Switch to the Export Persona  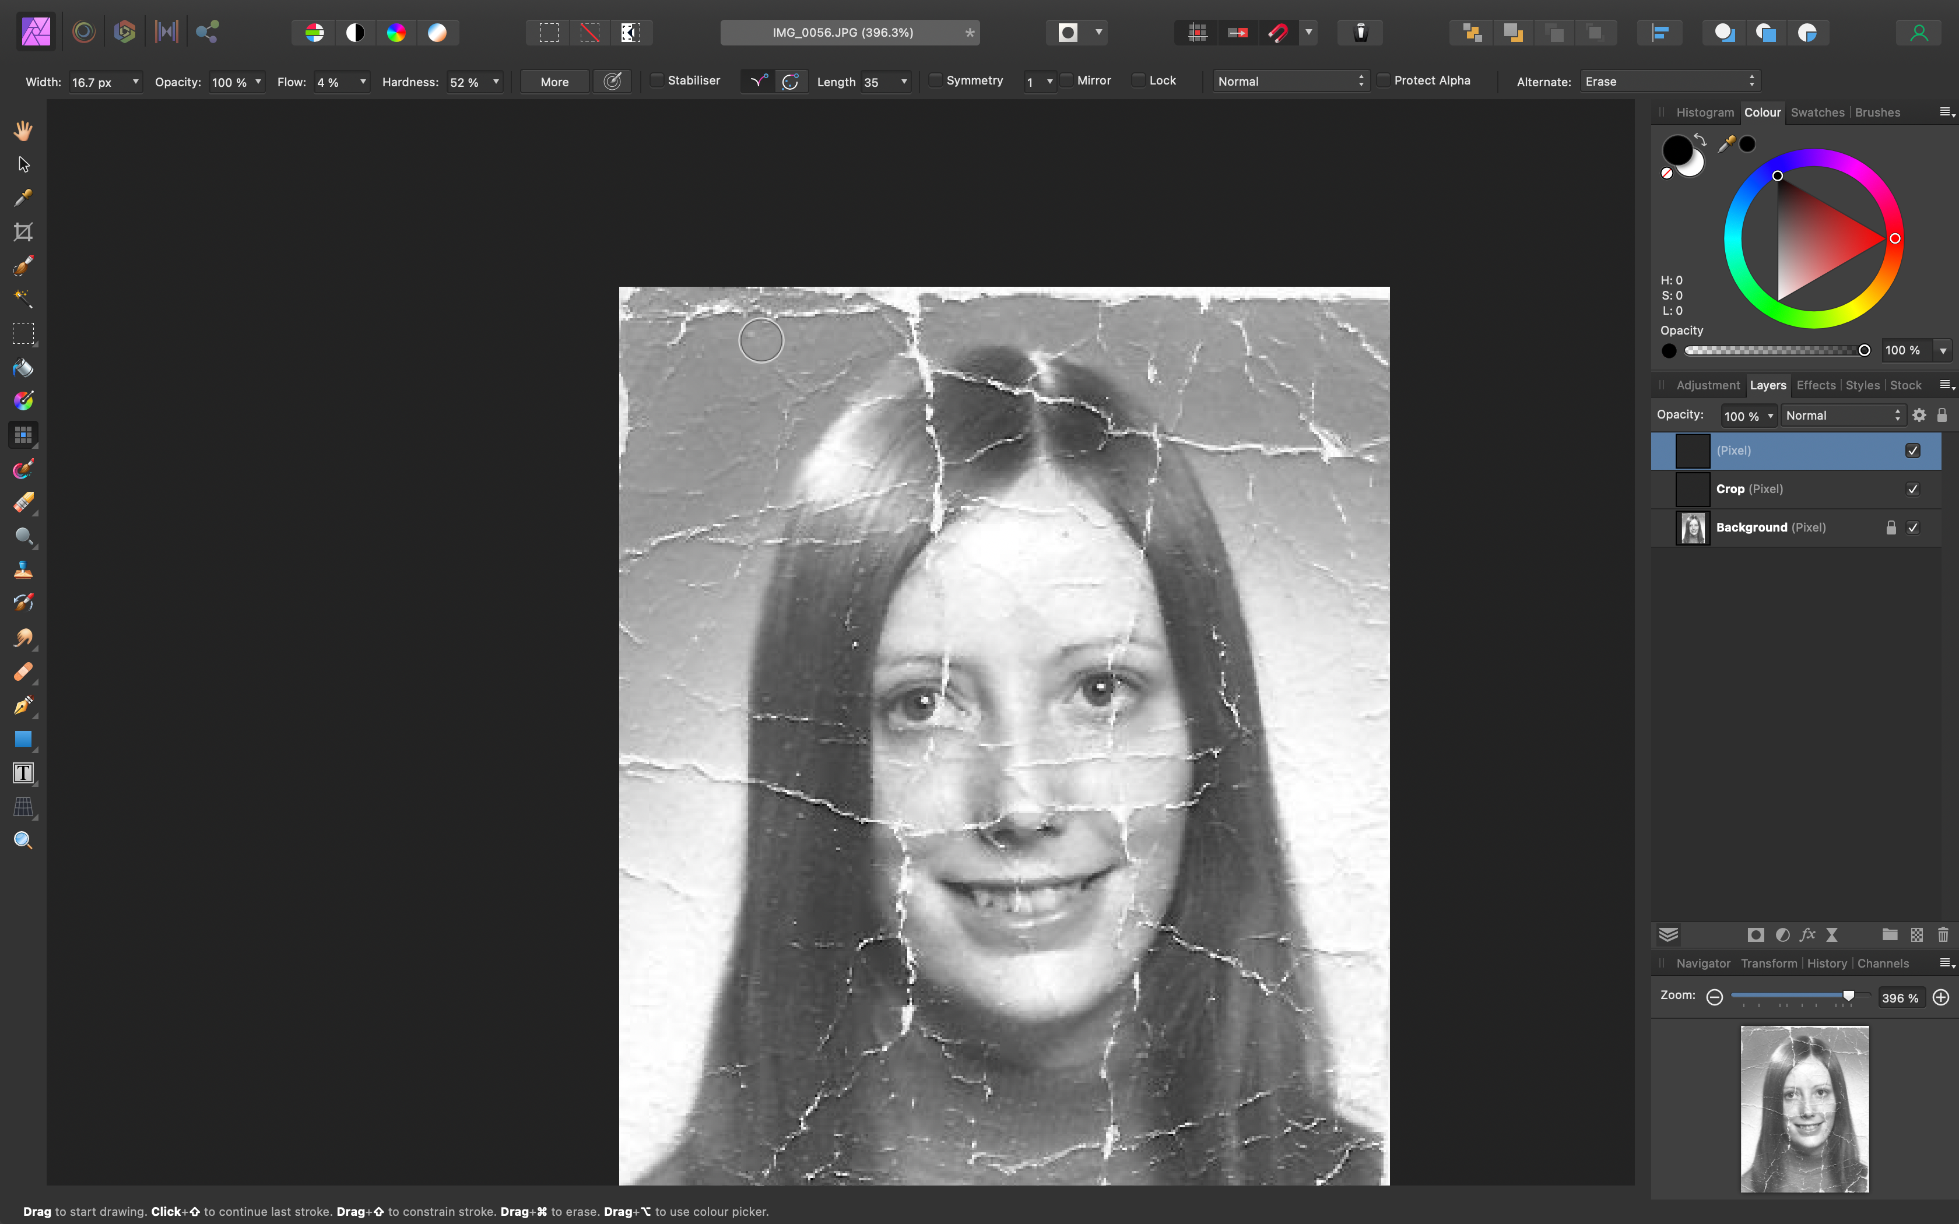[207, 33]
